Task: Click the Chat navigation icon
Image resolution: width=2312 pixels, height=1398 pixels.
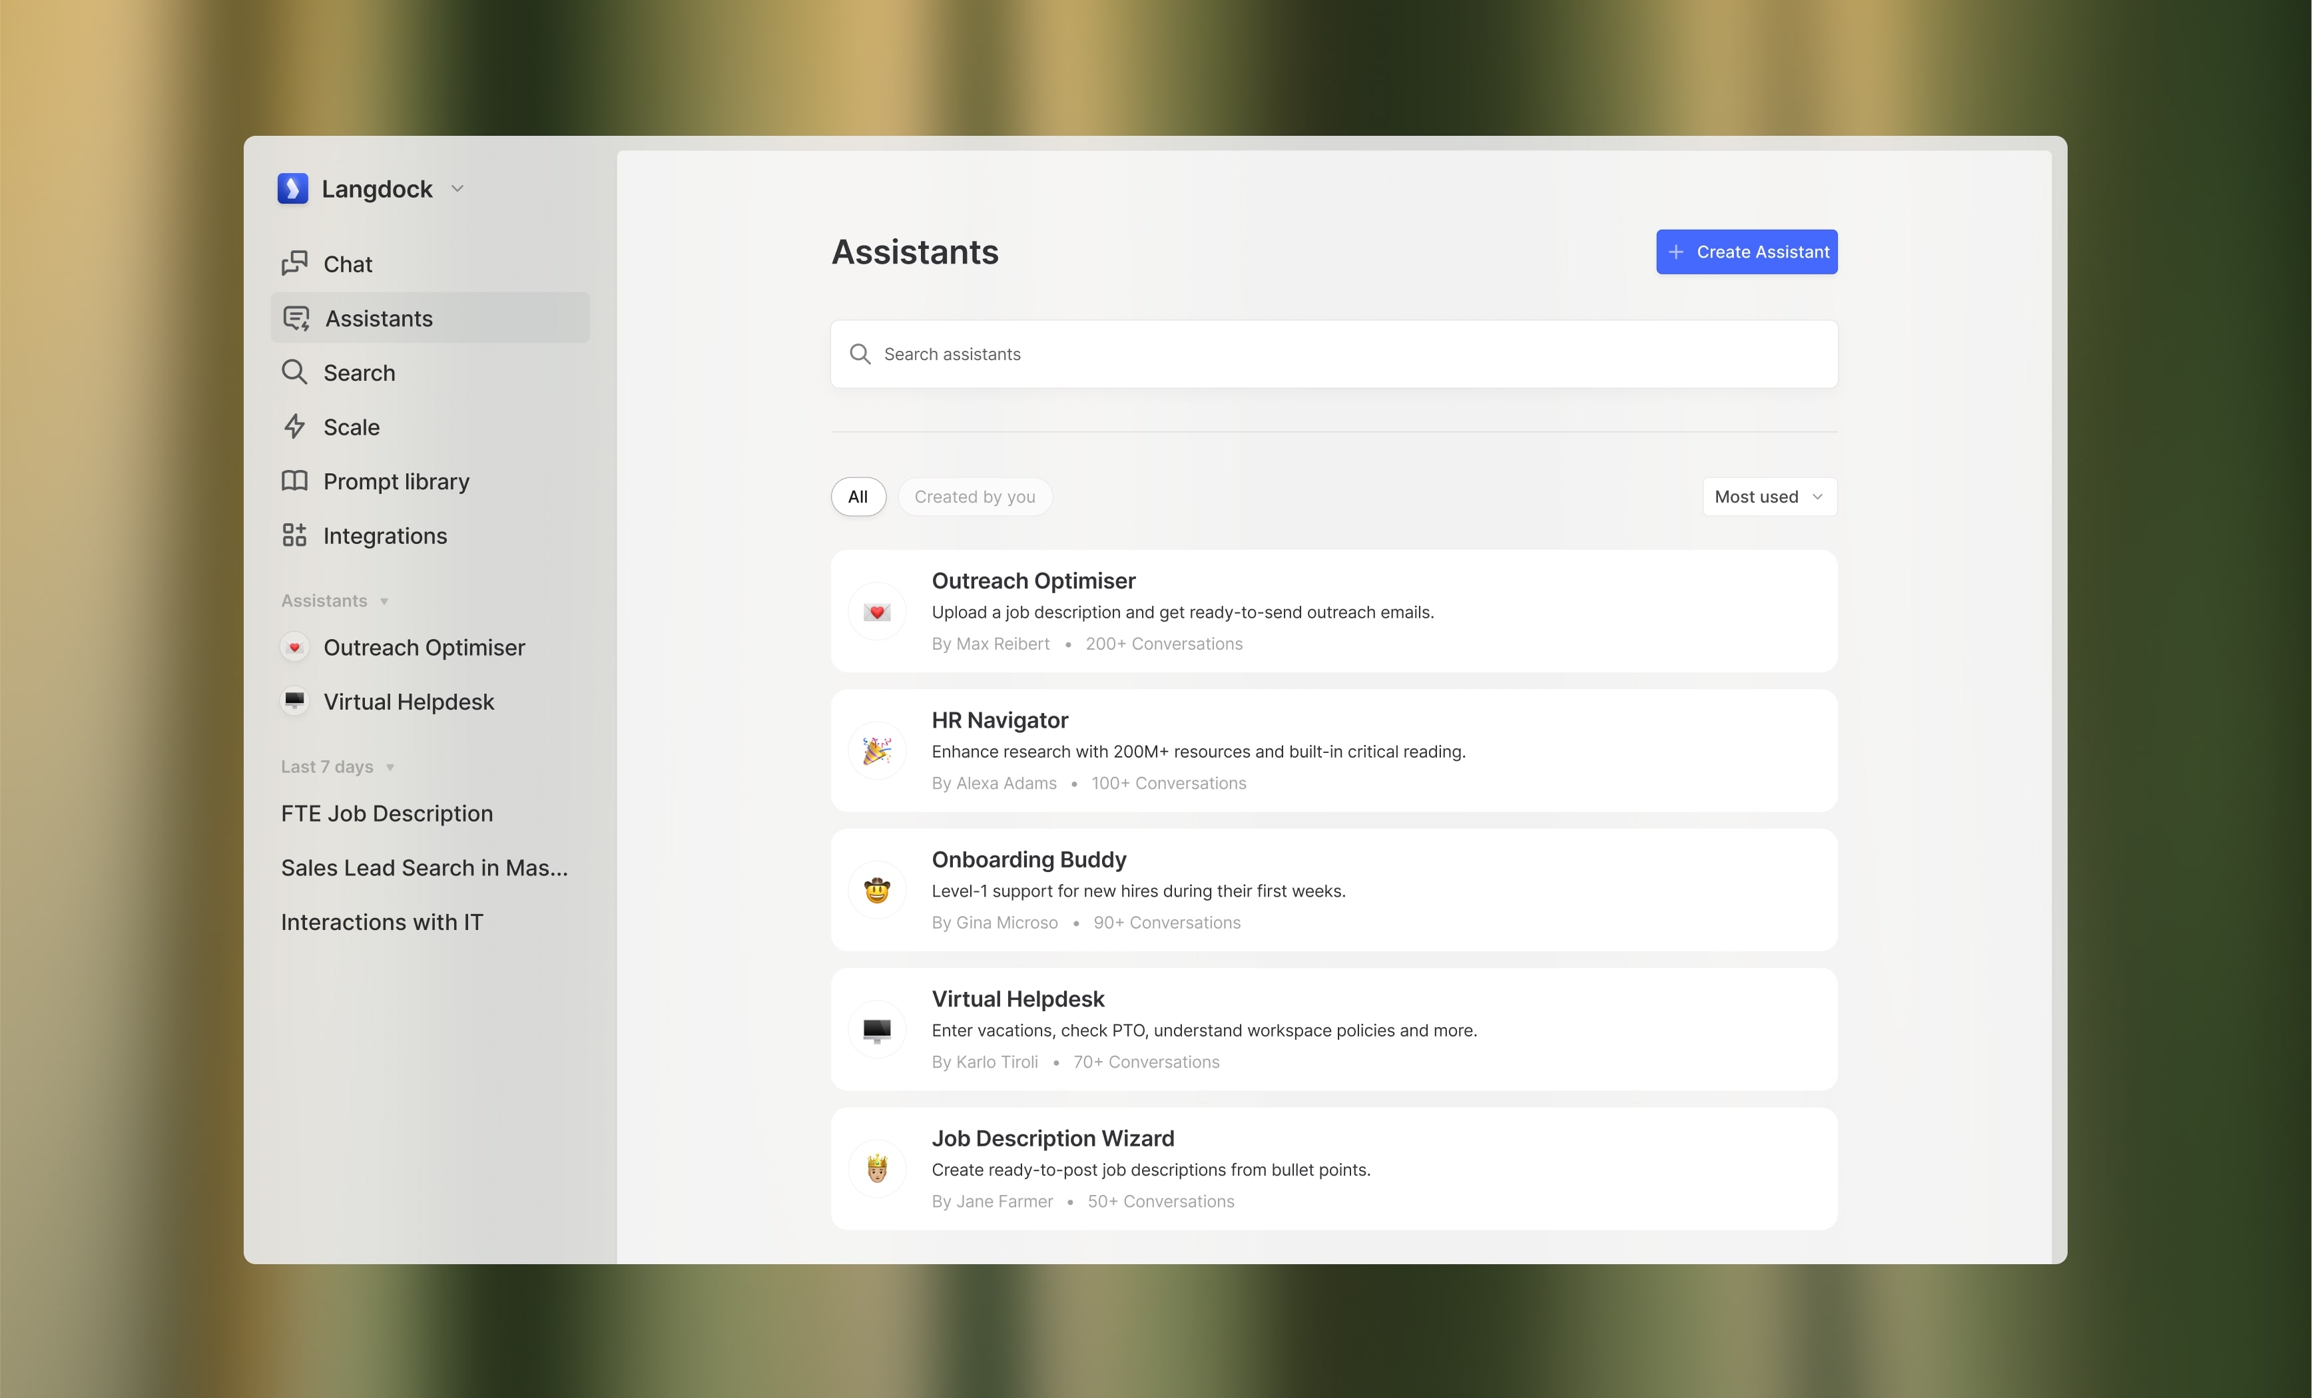Action: coord(296,262)
